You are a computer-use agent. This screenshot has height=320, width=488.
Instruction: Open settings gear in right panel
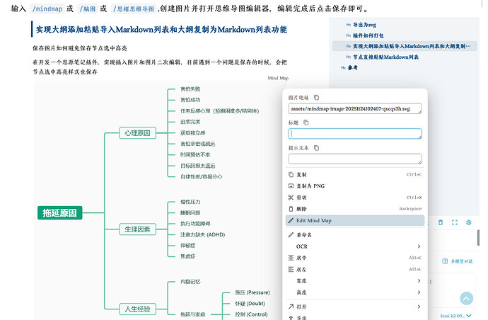pyautogui.click(x=468, y=222)
